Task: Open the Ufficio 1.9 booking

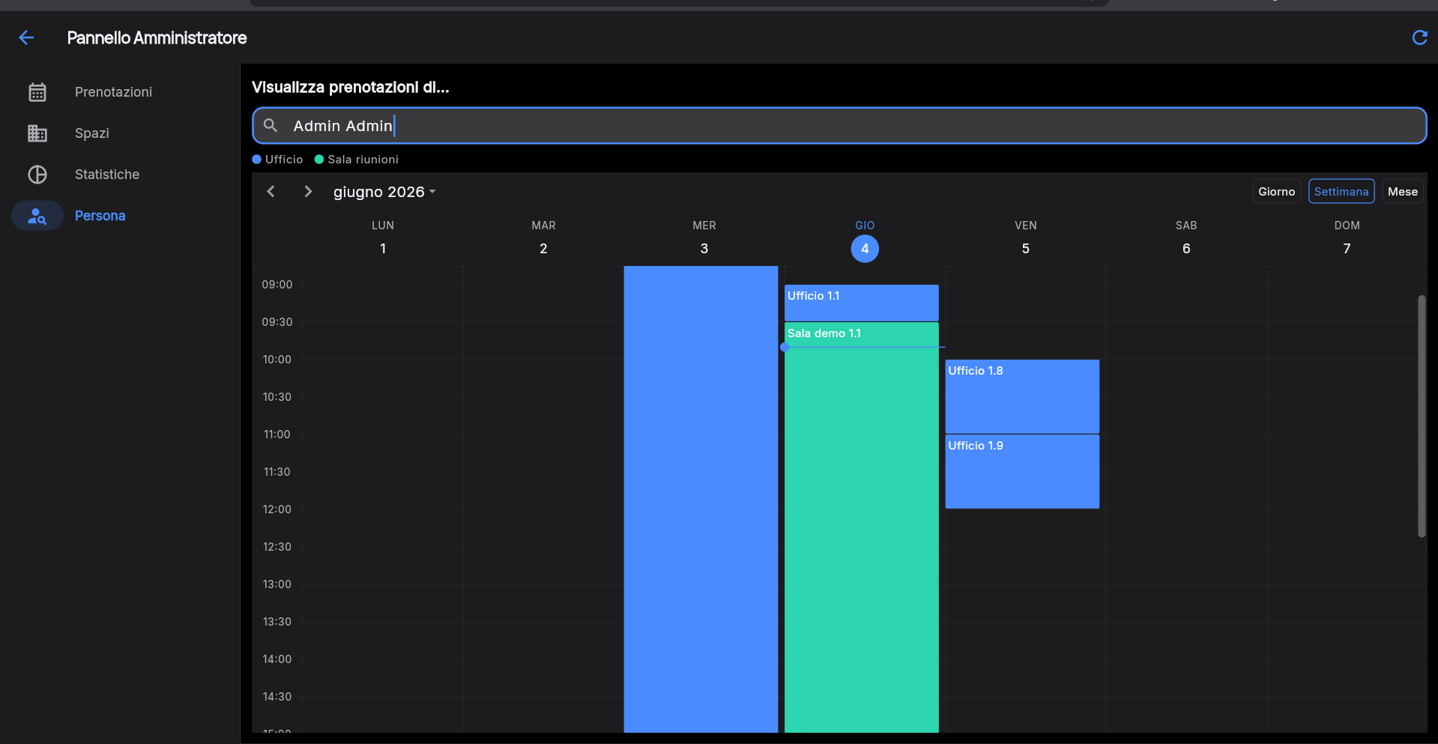Action: (1022, 471)
